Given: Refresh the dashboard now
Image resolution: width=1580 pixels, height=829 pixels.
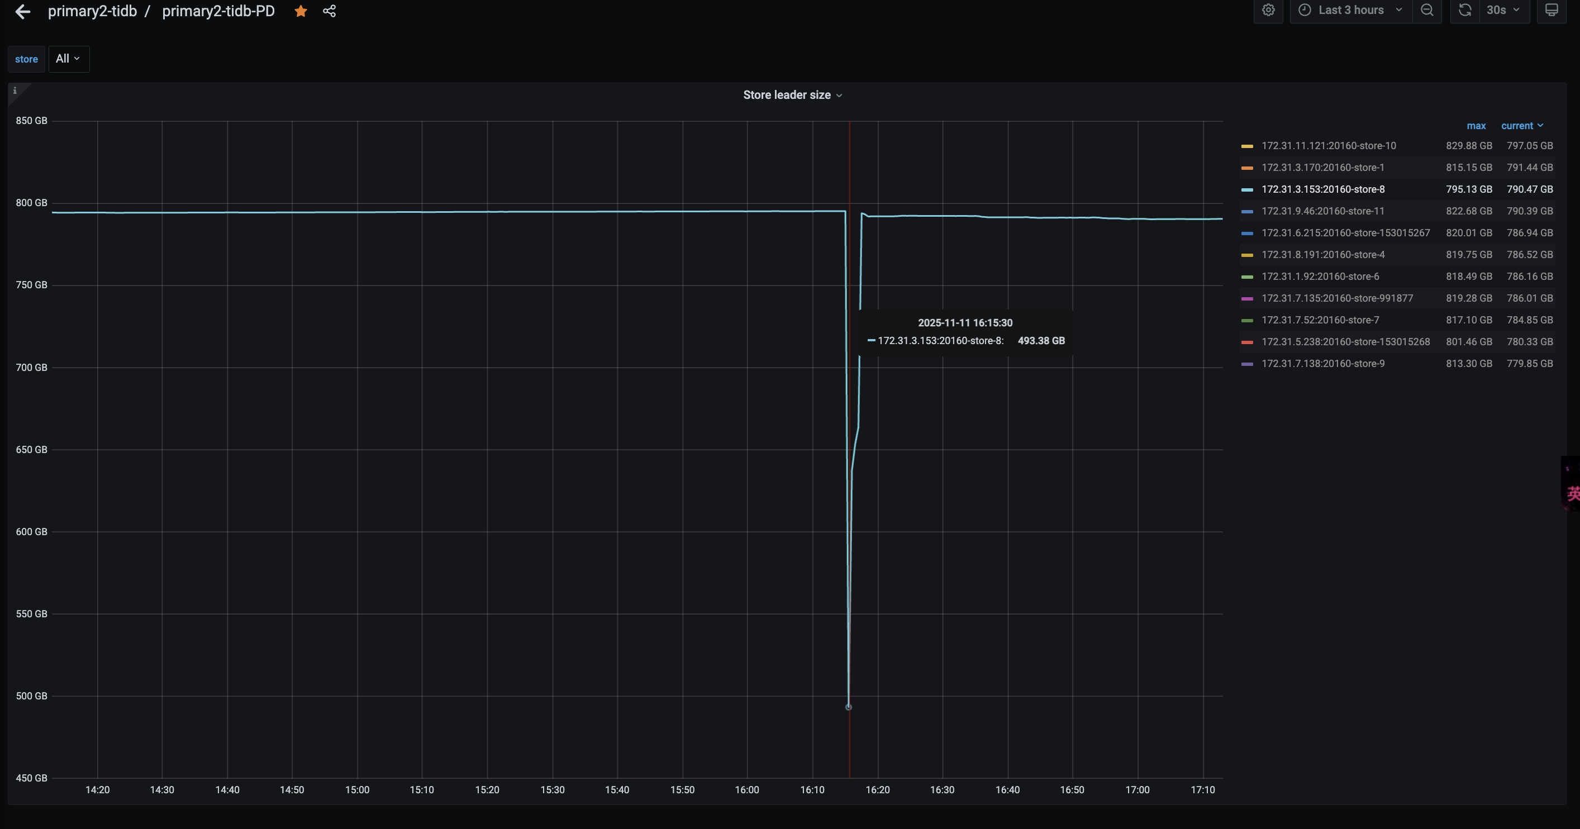Looking at the screenshot, I should pyautogui.click(x=1465, y=11).
